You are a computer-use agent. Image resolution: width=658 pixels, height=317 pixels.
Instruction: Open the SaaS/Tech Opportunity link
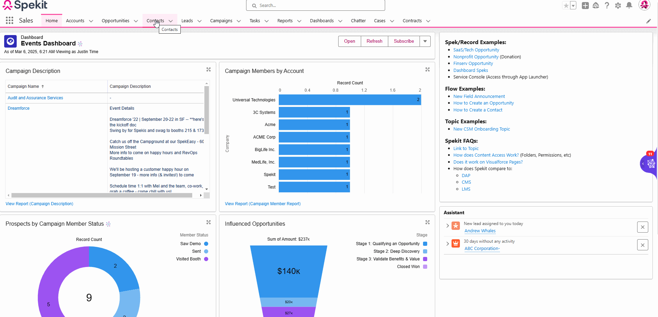[x=476, y=50]
